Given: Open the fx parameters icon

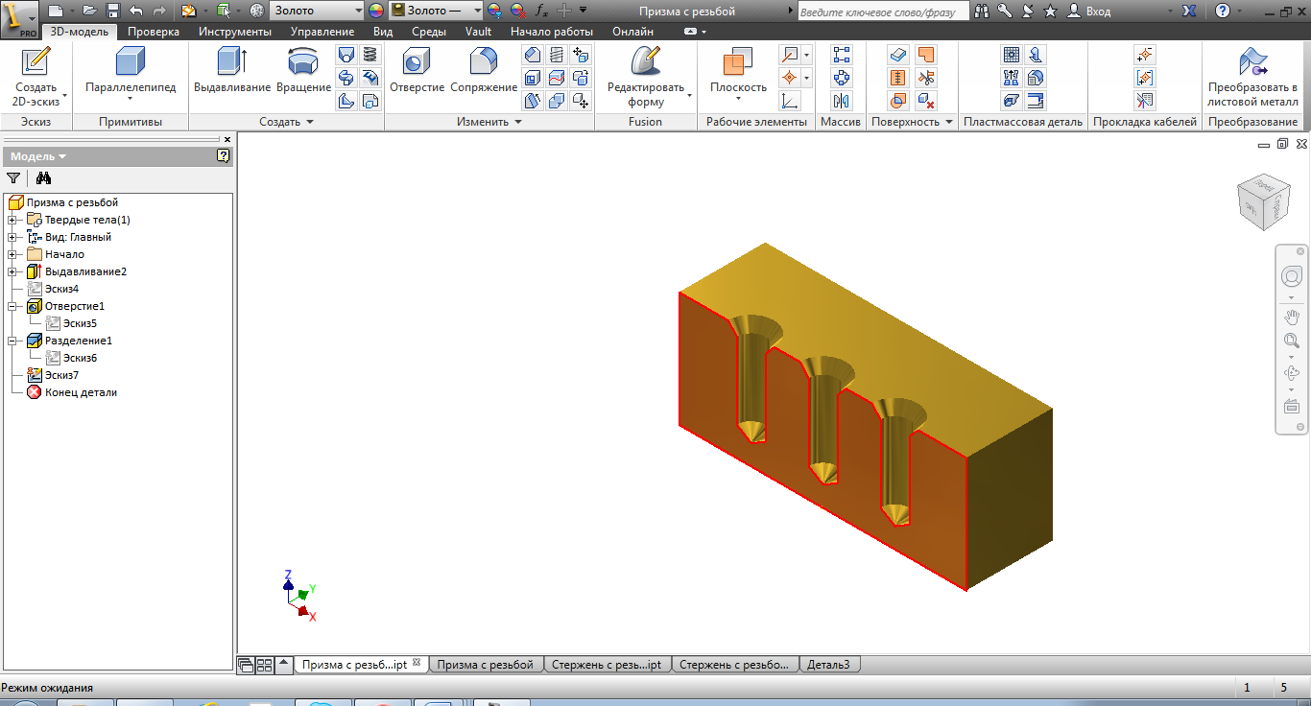Looking at the screenshot, I should coord(542,11).
